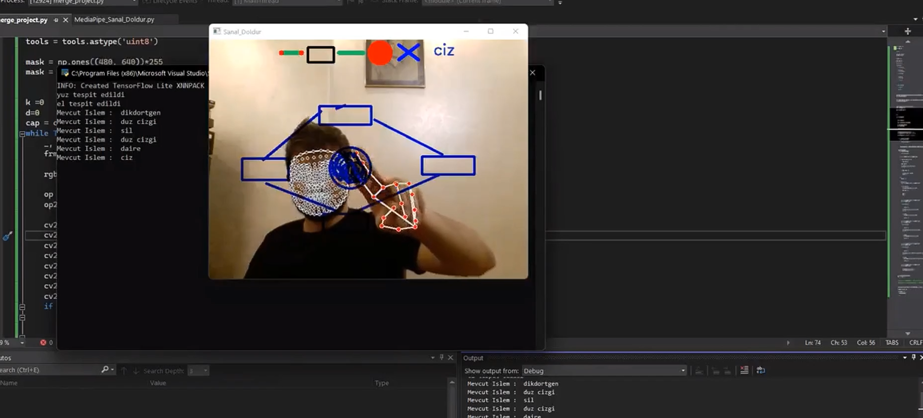This screenshot has width=923, height=418.
Task: Click the Output panel title label
Action: 473,358
